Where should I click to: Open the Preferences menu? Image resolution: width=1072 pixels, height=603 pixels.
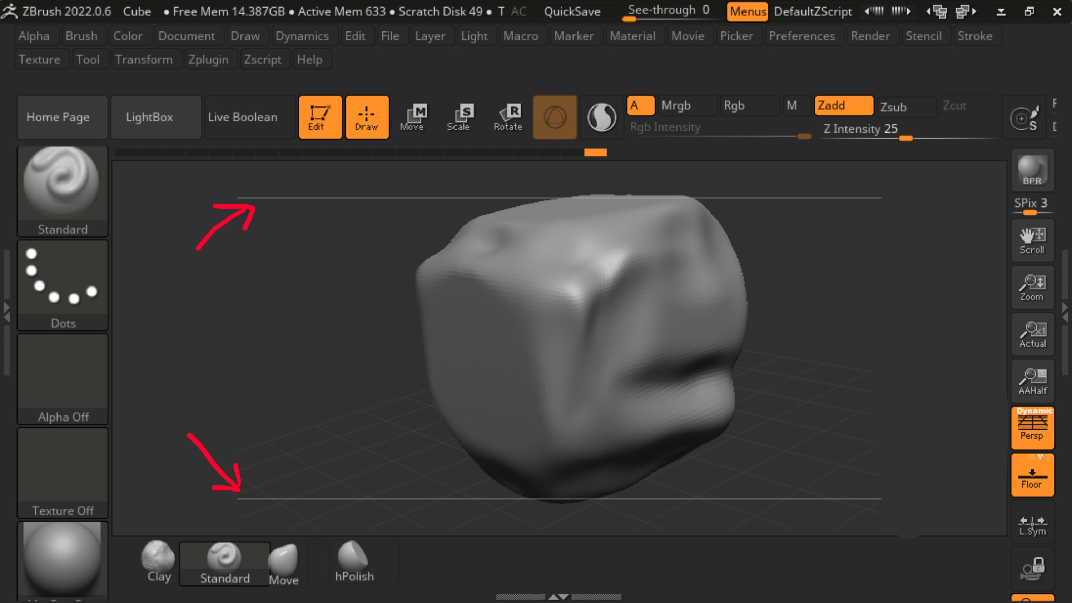coord(801,36)
